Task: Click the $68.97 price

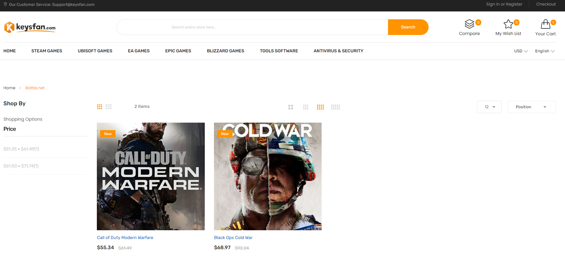Action: 222,248
